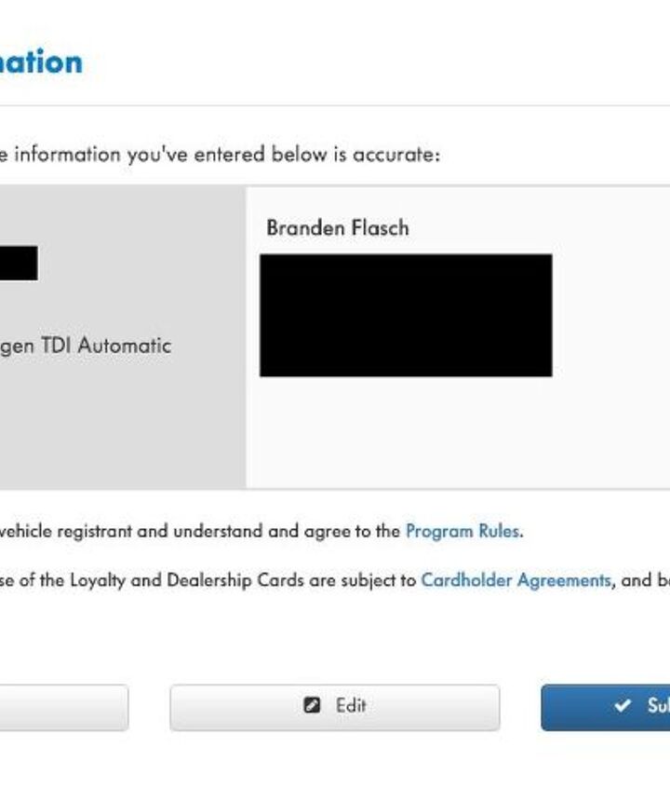Click the checkmark icon on Submit button
Viewport: 670px width, 787px height.
tap(623, 706)
